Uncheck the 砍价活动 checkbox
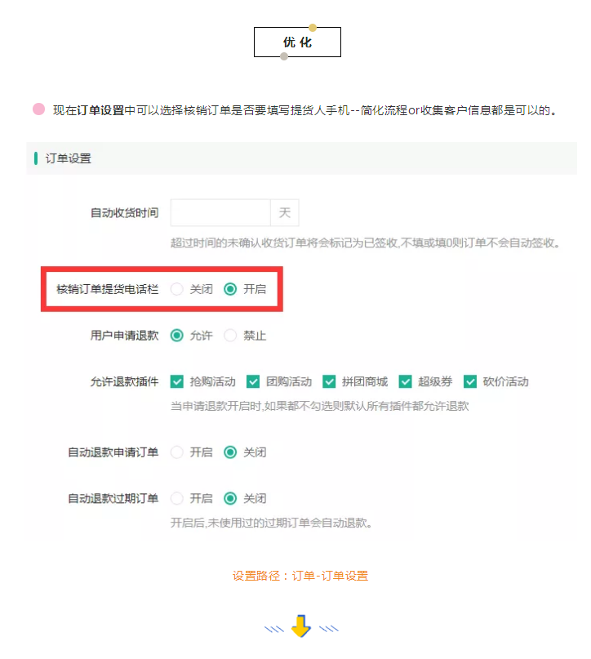 (x=470, y=381)
